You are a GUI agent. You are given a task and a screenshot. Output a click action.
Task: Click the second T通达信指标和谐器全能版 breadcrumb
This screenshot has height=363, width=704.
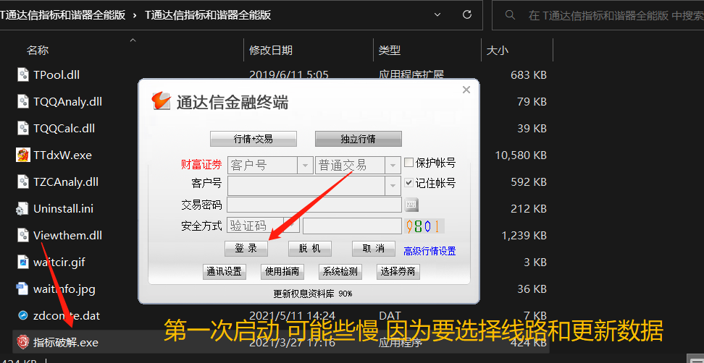(208, 14)
